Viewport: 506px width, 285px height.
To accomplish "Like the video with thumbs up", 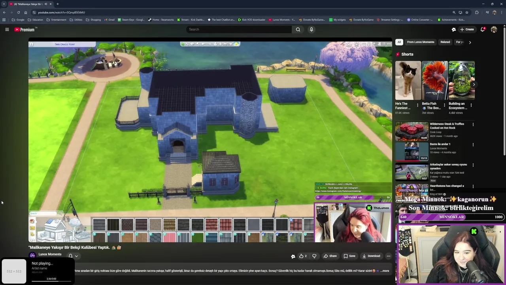I will 303,256.
